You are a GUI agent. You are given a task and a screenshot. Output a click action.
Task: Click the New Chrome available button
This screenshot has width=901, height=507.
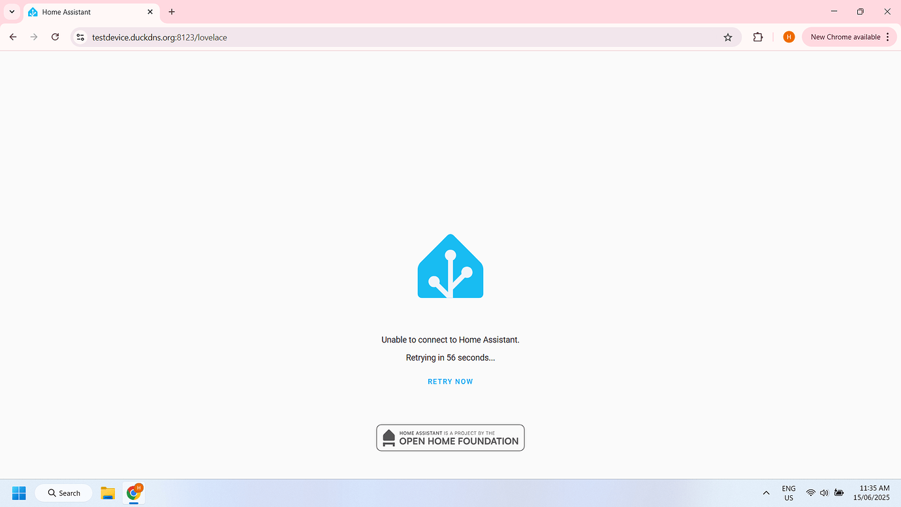coord(846,37)
